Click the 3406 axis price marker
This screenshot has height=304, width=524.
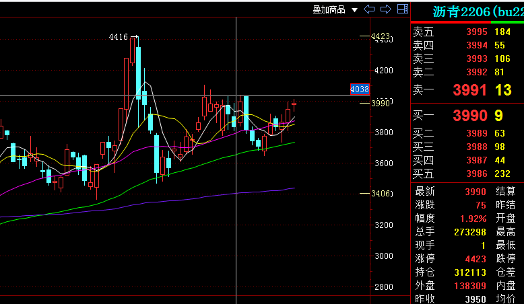pos(381,194)
